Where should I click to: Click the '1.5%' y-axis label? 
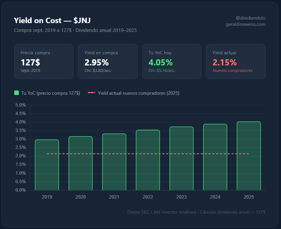pos(21,165)
